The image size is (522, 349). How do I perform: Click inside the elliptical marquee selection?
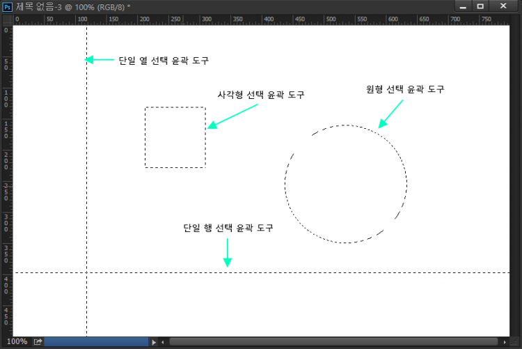click(346, 185)
